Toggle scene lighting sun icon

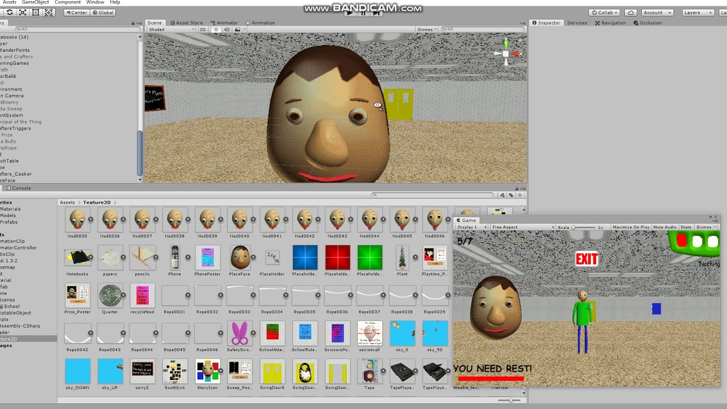pos(216,30)
